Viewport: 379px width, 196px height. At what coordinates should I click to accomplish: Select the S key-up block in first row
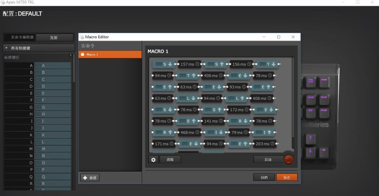(x=216, y=64)
